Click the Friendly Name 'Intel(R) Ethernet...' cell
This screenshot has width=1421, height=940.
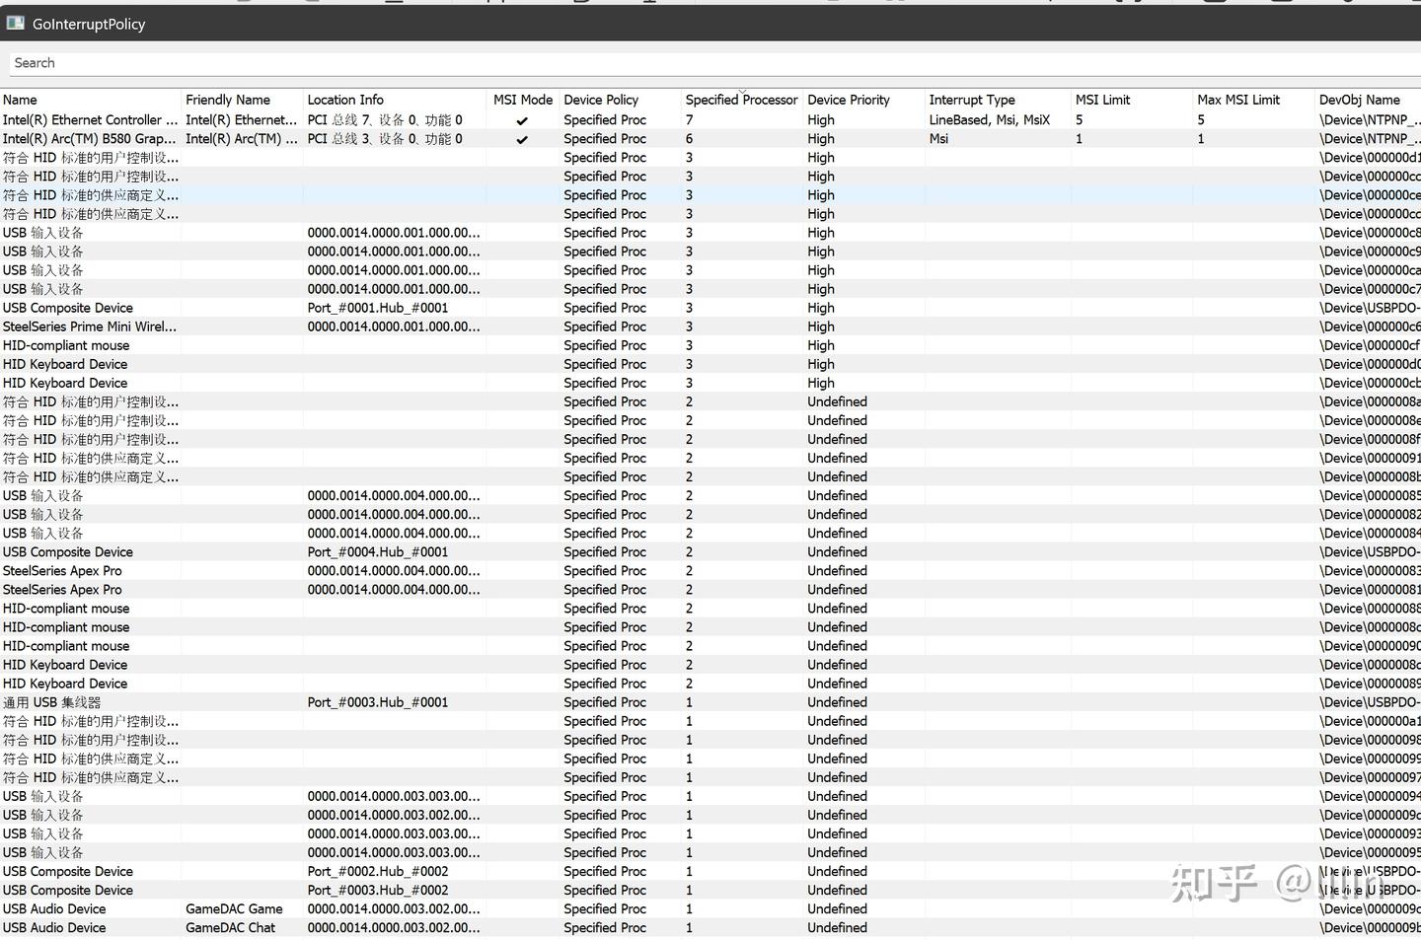click(x=242, y=120)
